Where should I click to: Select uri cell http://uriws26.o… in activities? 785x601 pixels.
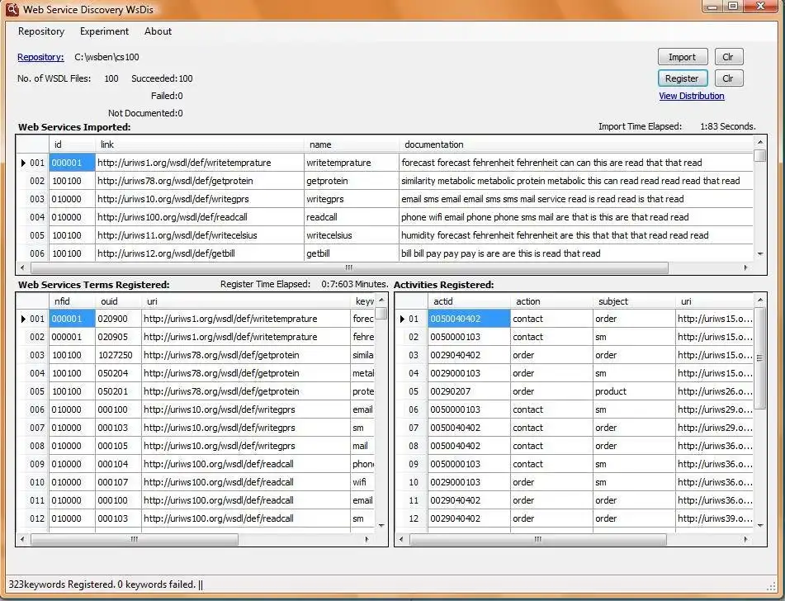coord(714,391)
